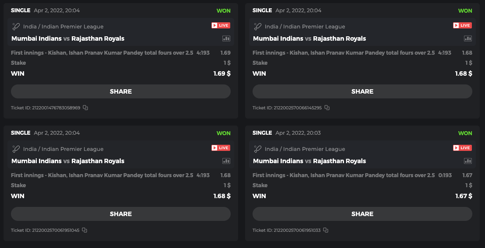Viewport: 485px width, 248px height.
Task: Share the bet ticket with 1.67 $ win
Action: pyautogui.click(x=362, y=214)
